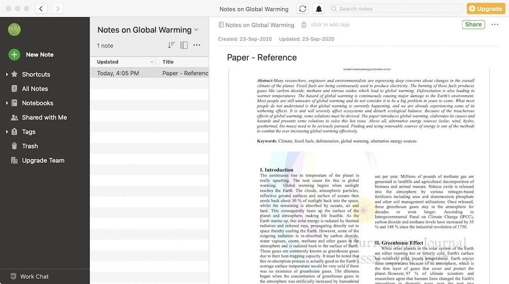Viewport: 509px width, 284px height.
Task: Click the account avatar icon
Action: coord(14,29)
